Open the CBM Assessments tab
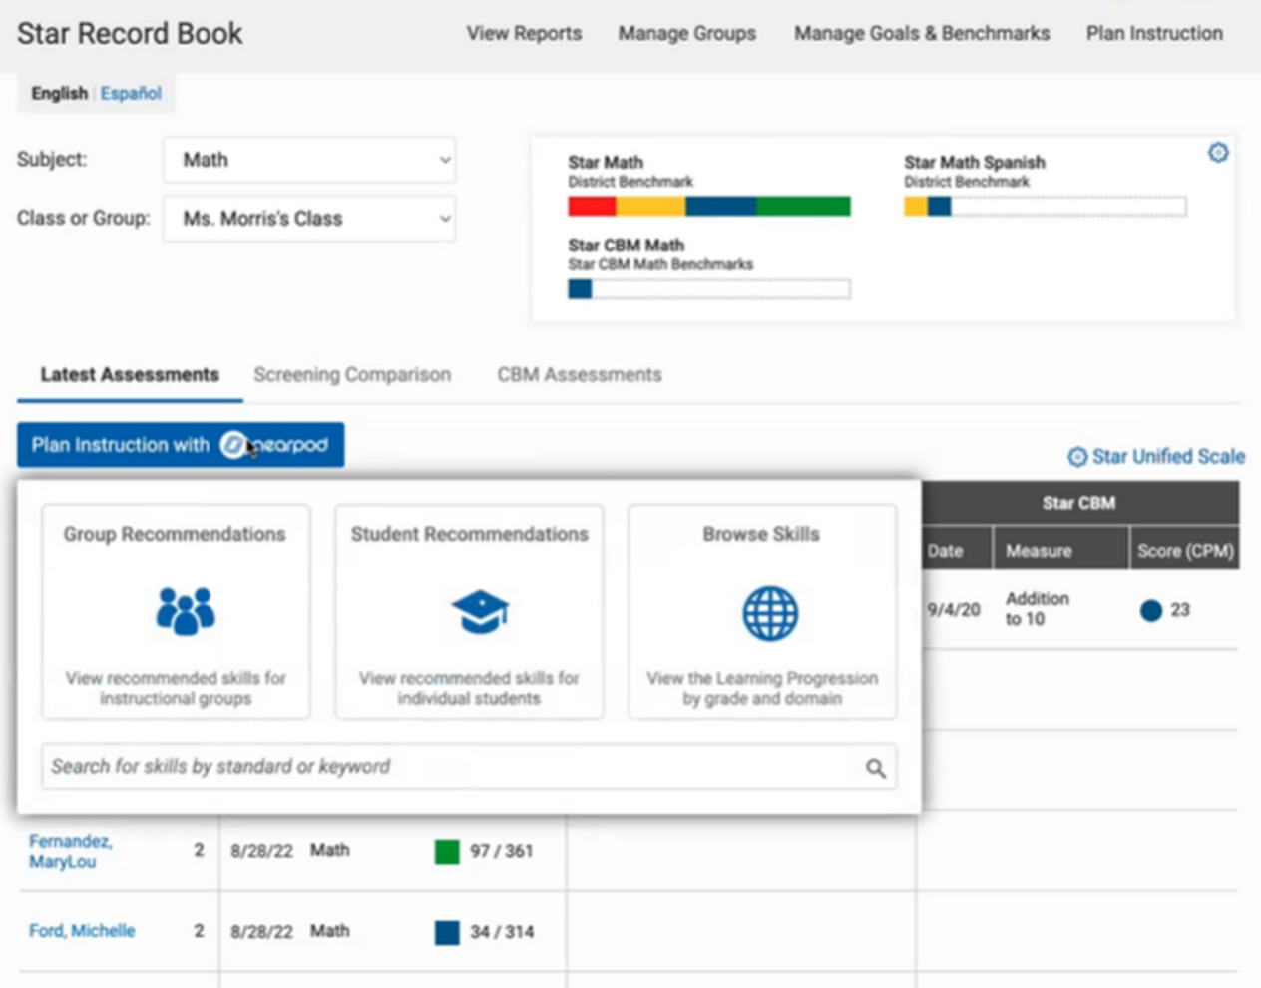 (x=579, y=375)
